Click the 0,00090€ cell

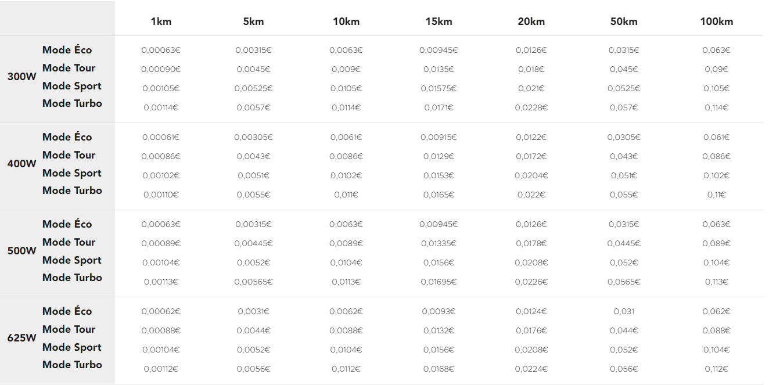coord(161,69)
